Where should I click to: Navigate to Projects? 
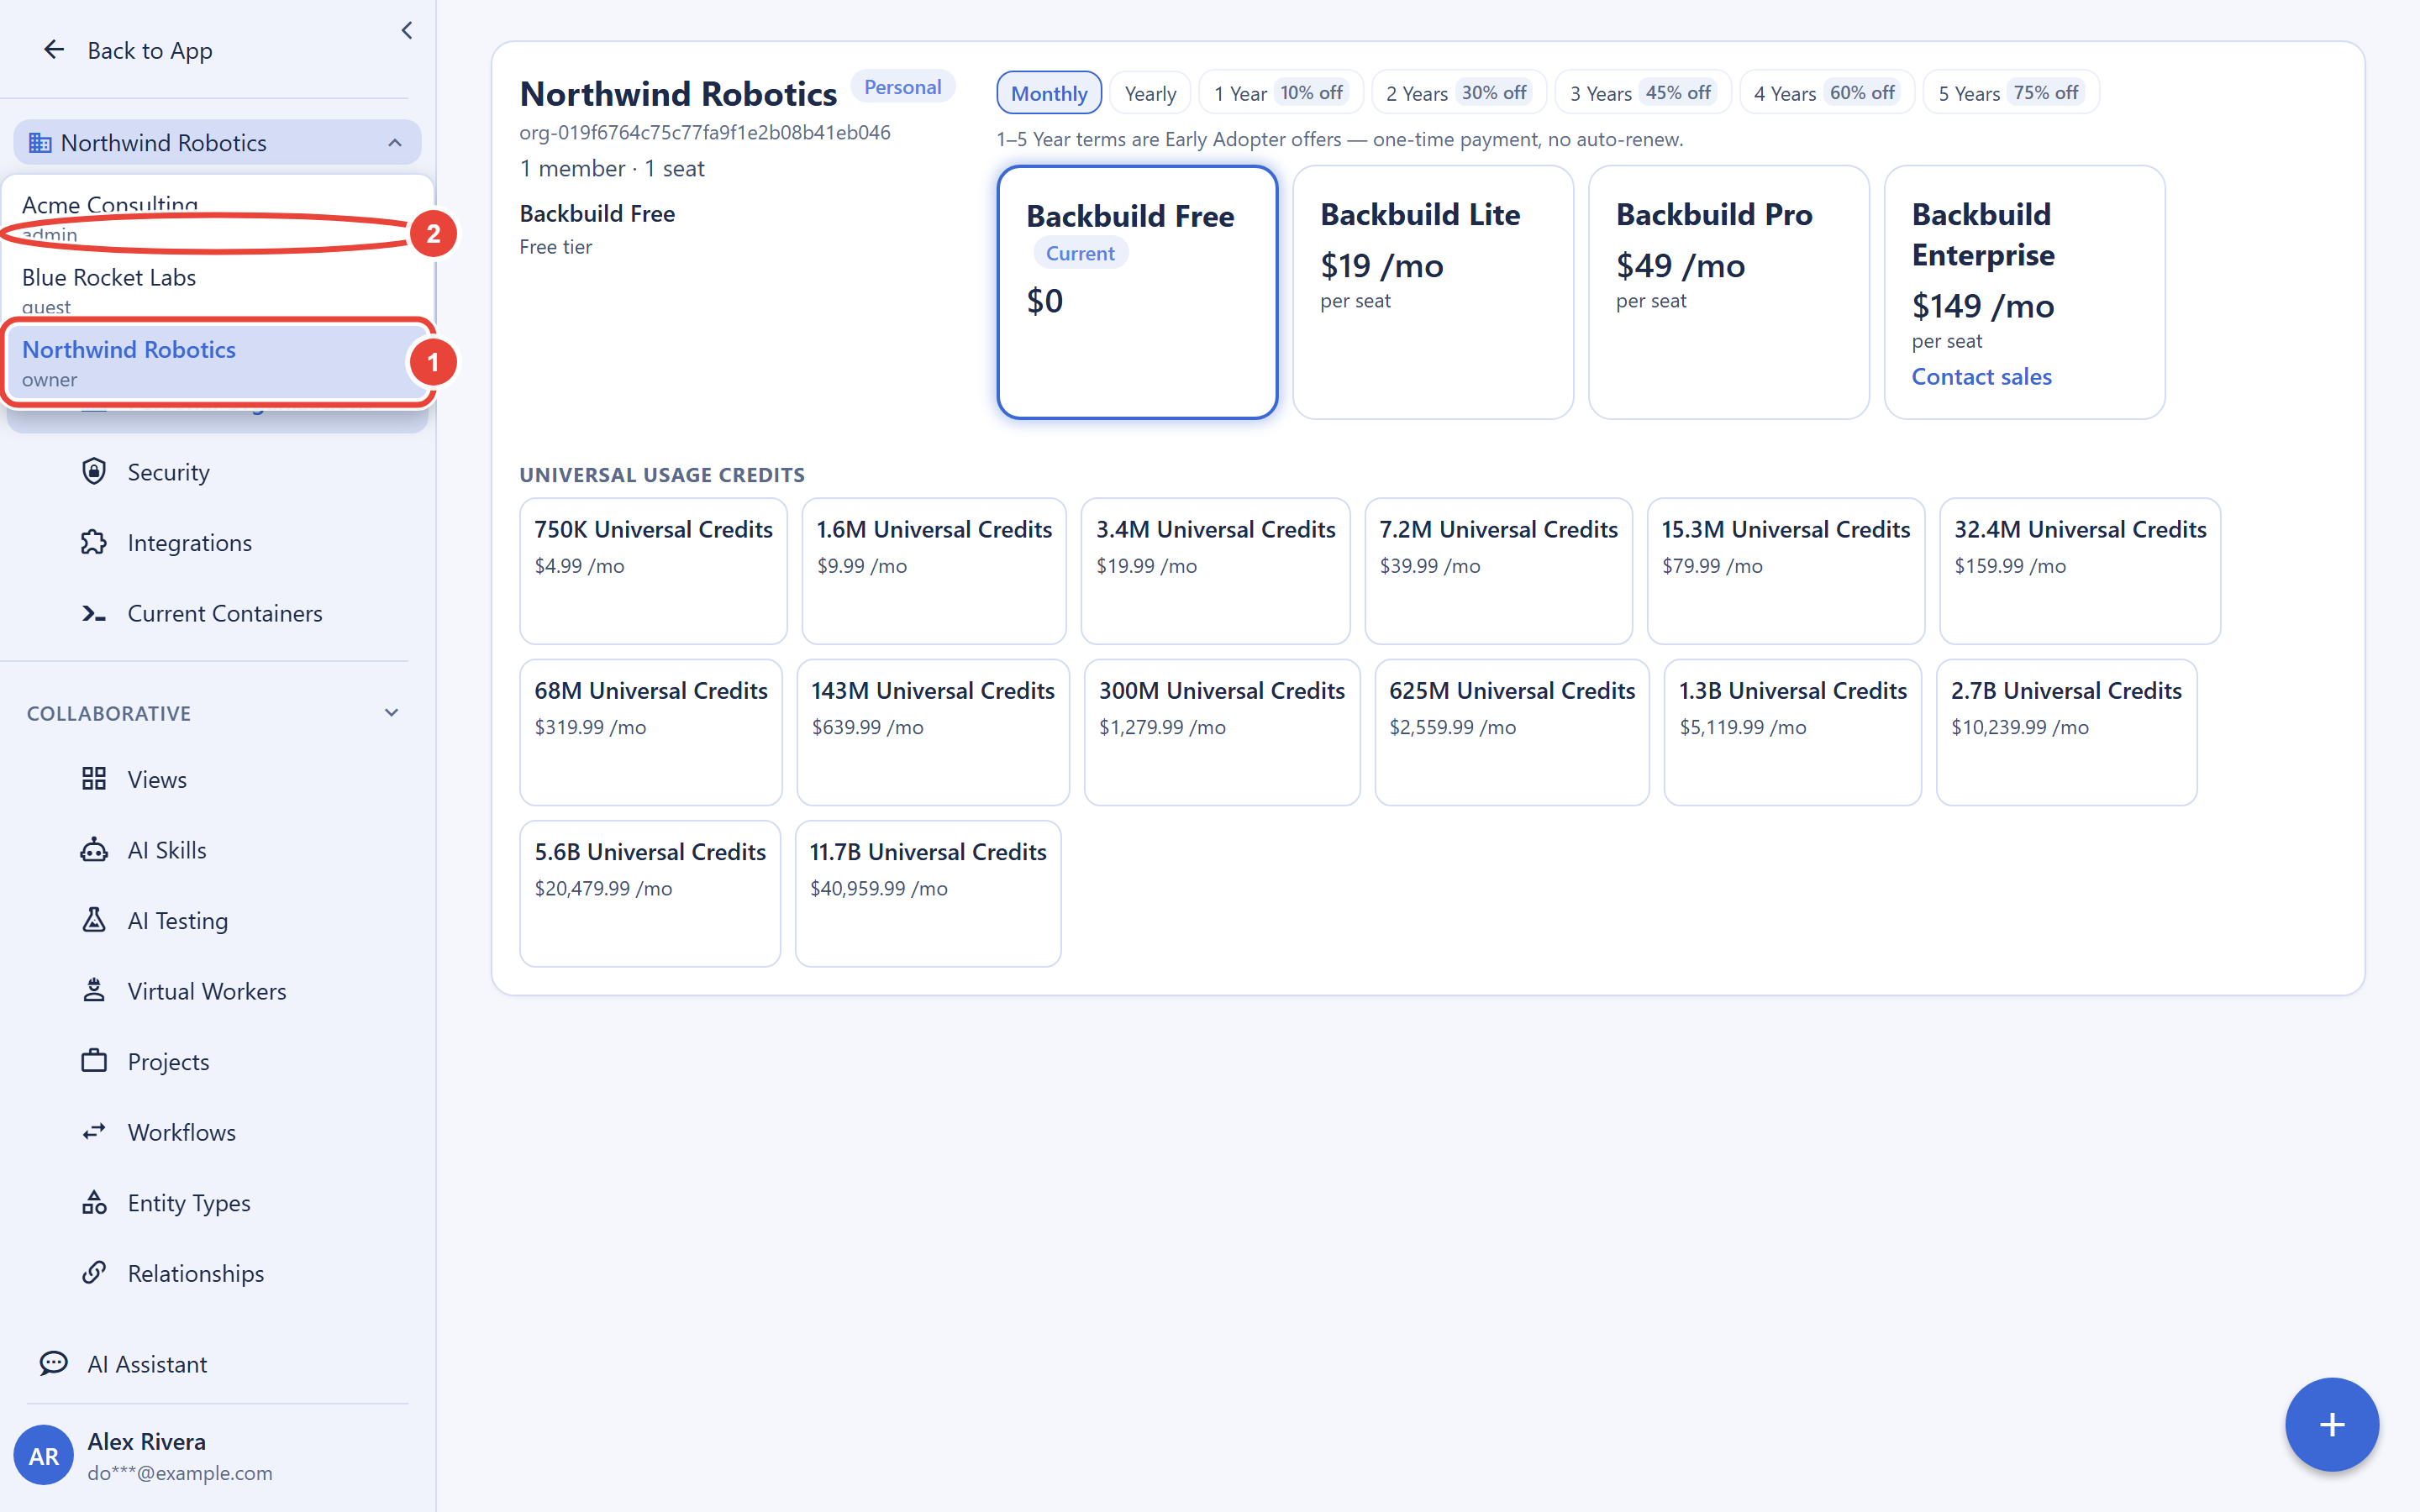[x=168, y=1061]
